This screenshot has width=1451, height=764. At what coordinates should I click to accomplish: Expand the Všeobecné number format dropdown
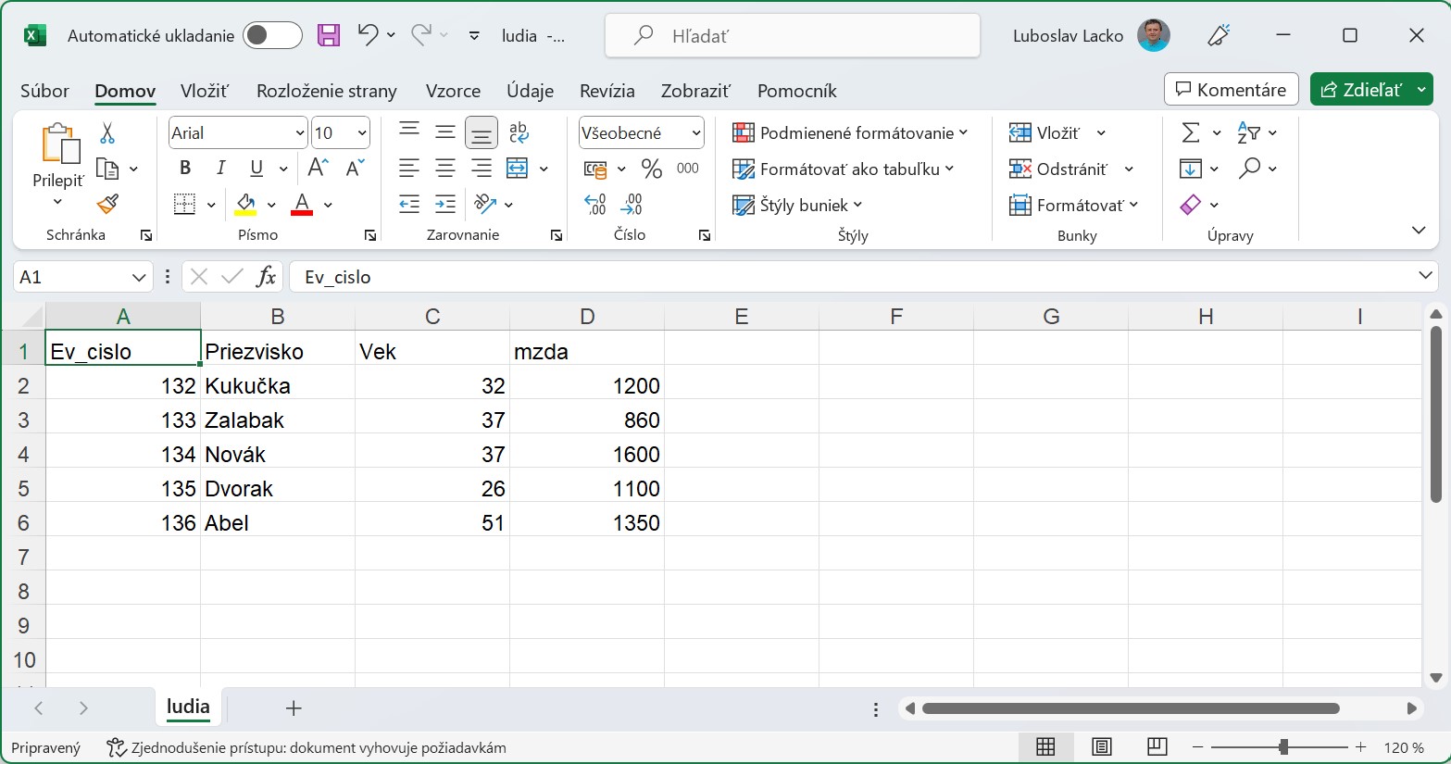point(695,133)
